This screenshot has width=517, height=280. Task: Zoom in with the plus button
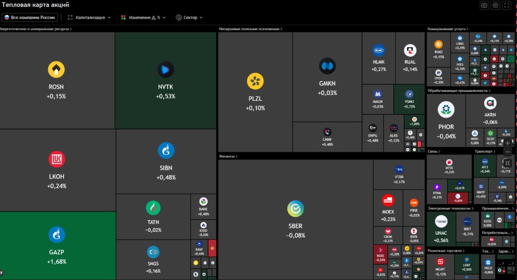point(508,142)
